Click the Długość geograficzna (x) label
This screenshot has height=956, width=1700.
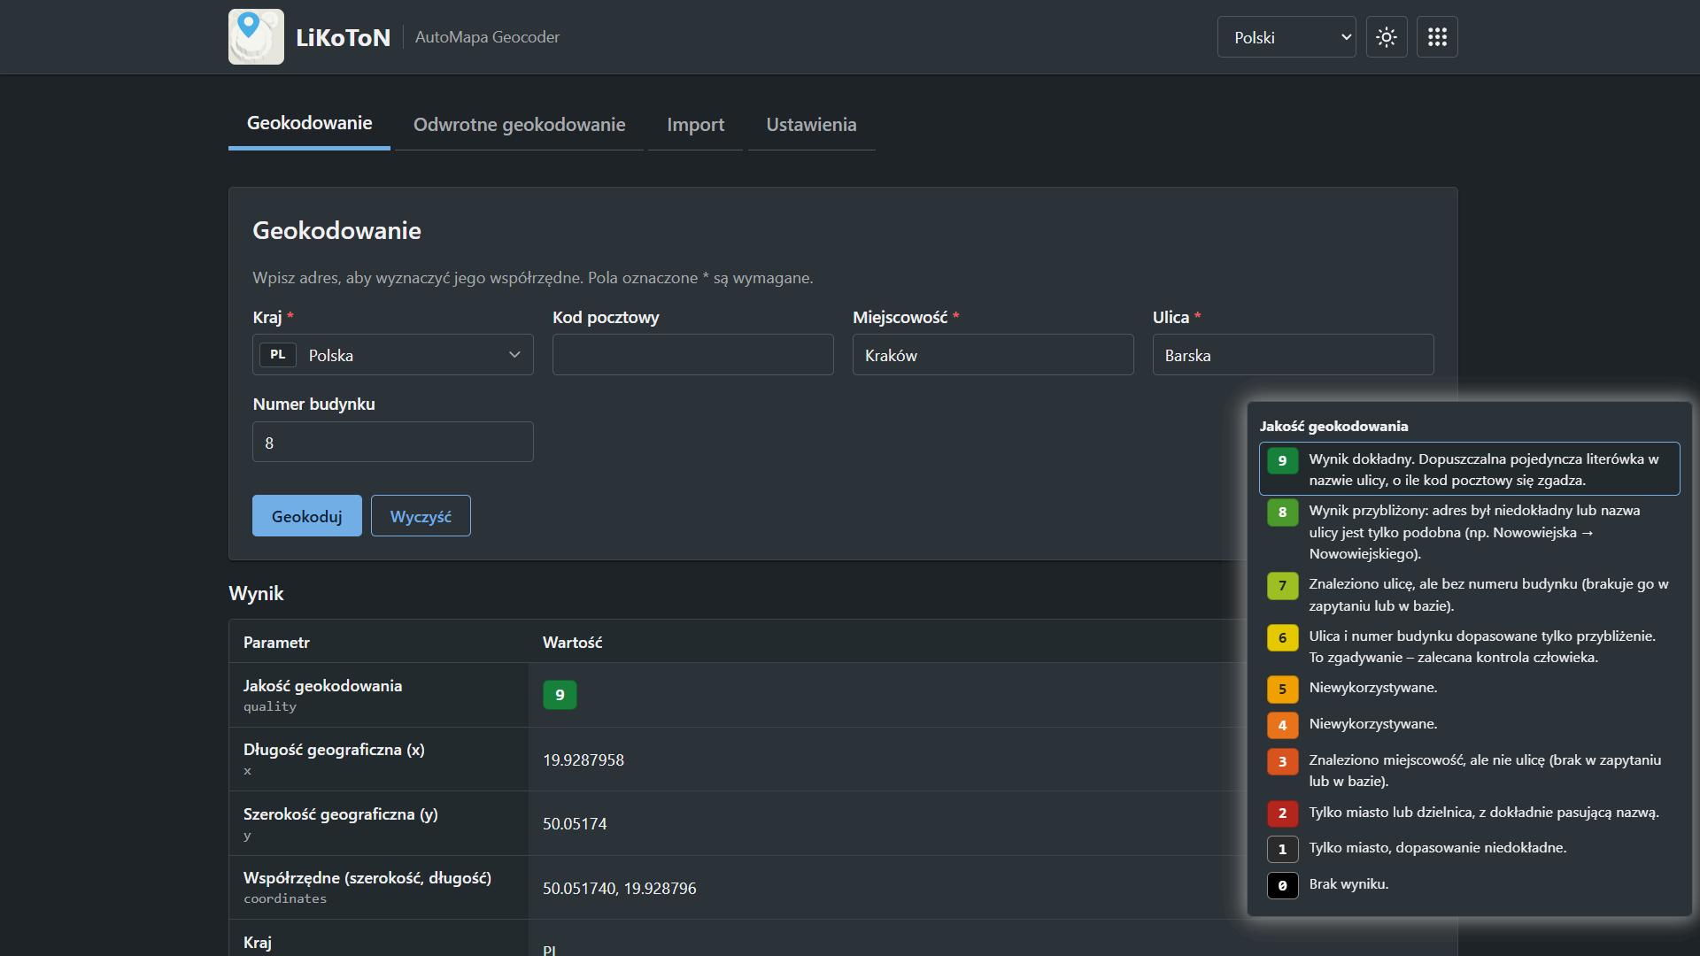pyautogui.click(x=334, y=750)
